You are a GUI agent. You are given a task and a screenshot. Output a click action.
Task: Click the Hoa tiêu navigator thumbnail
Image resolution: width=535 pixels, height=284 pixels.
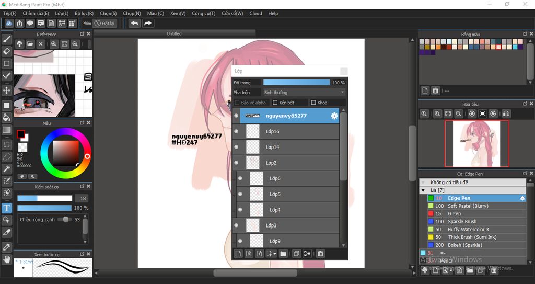pyautogui.click(x=476, y=143)
